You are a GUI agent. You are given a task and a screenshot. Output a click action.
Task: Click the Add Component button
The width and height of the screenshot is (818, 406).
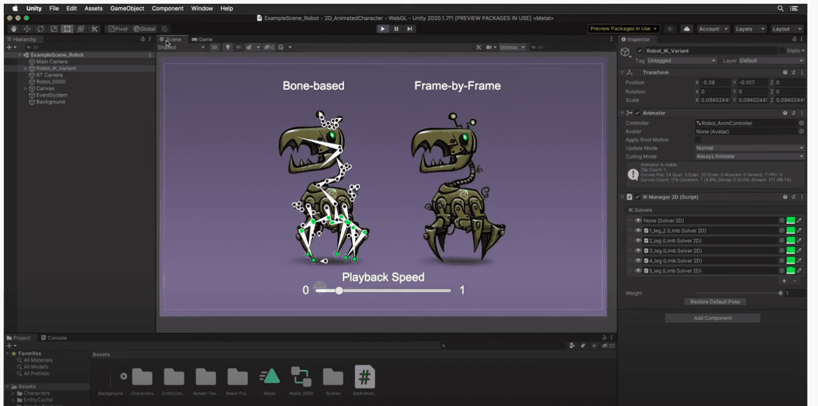click(712, 318)
